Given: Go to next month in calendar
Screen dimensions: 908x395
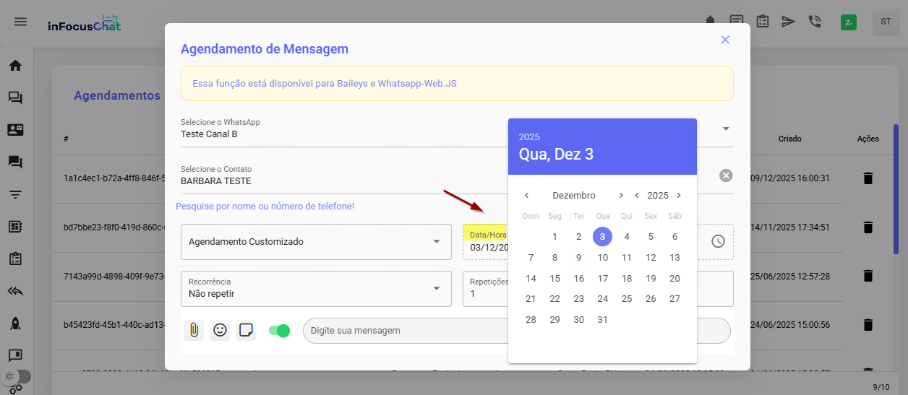Looking at the screenshot, I should (620, 196).
